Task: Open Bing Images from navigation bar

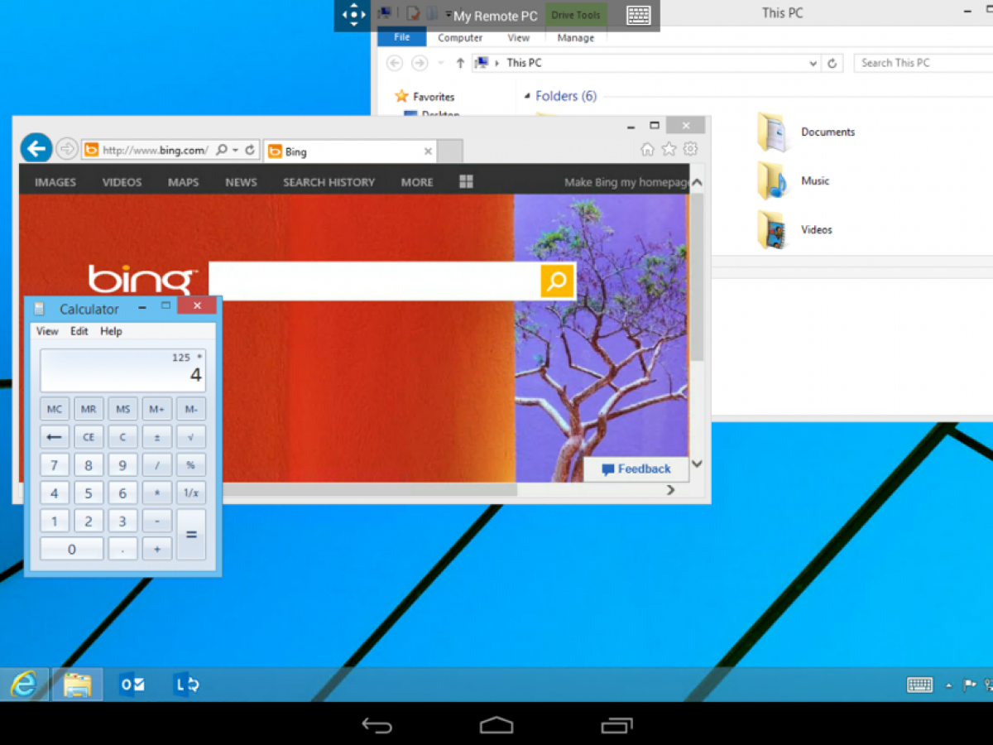Action: point(55,182)
